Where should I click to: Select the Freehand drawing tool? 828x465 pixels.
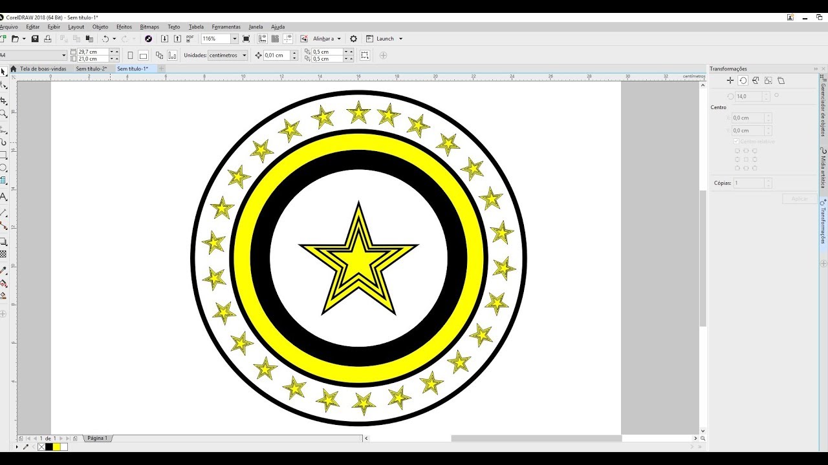[x=3, y=129]
